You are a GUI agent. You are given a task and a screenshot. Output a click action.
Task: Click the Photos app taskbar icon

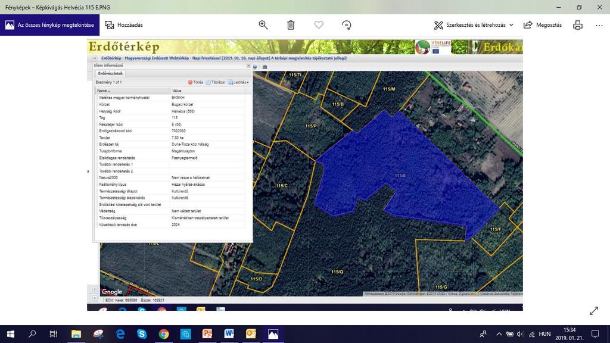pos(273,334)
